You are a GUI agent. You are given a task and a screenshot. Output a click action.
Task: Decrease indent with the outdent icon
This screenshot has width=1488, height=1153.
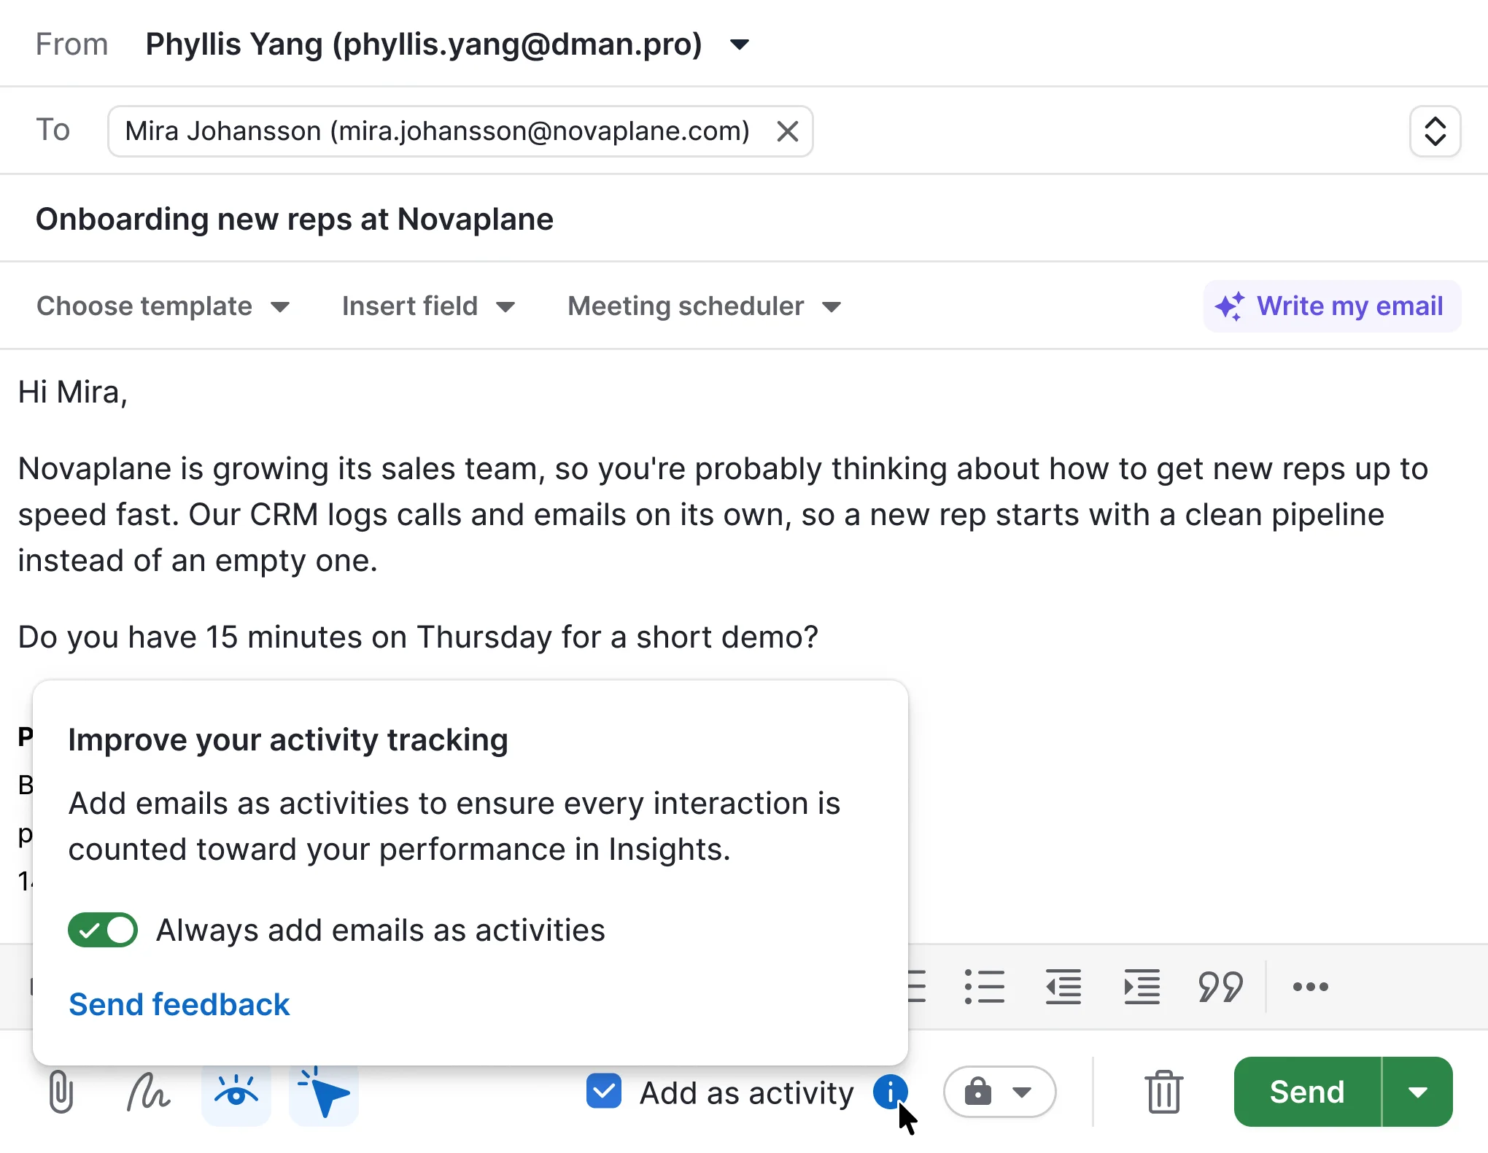[x=1063, y=987]
